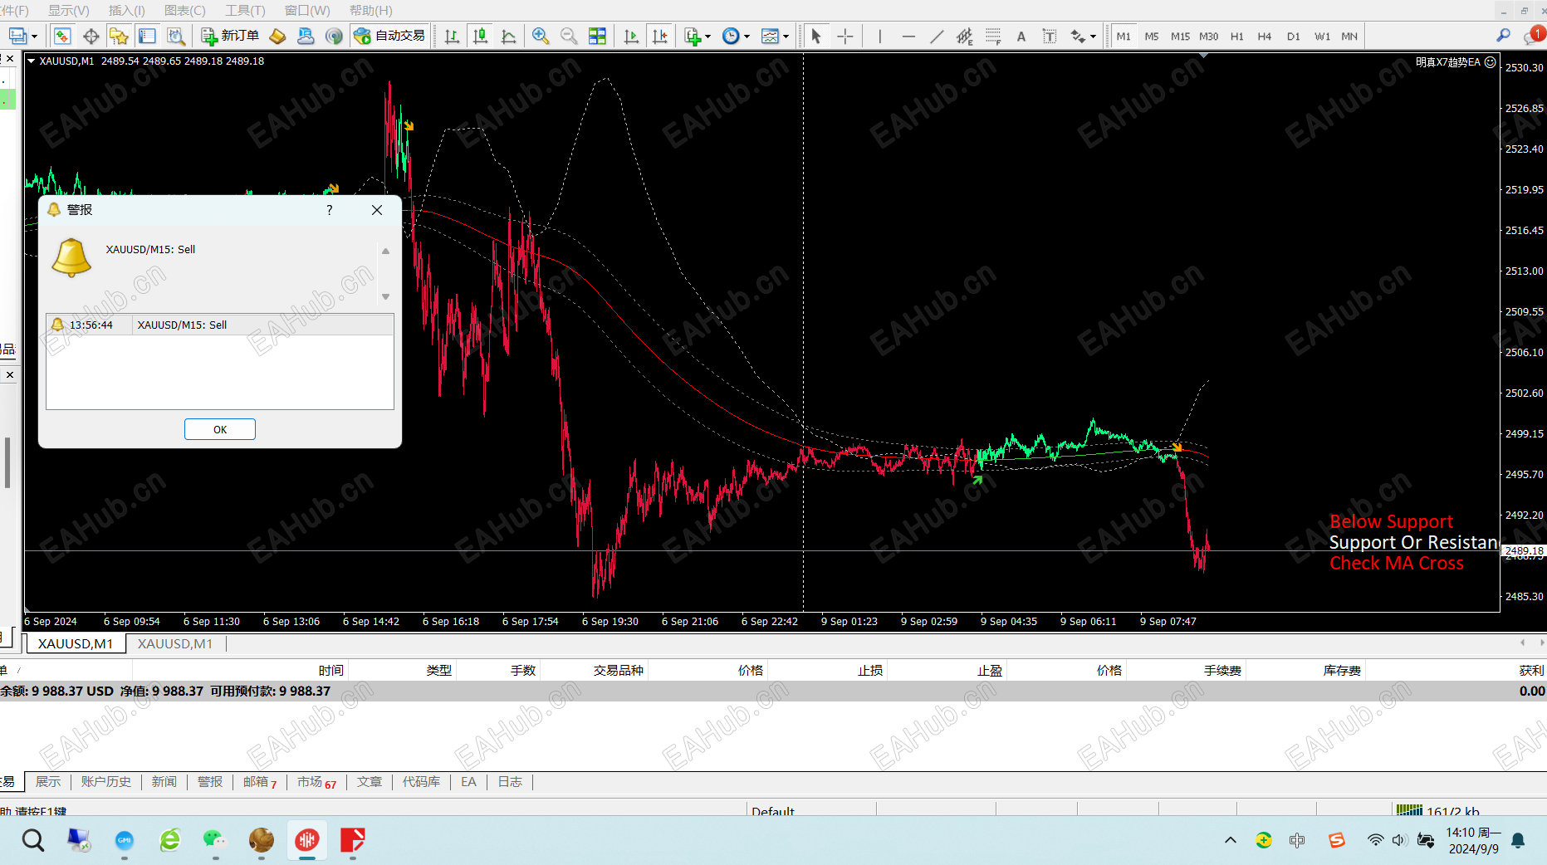The width and height of the screenshot is (1547, 865).
Task: Show the Data Window crosshair-circle icon
Action: click(91, 37)
